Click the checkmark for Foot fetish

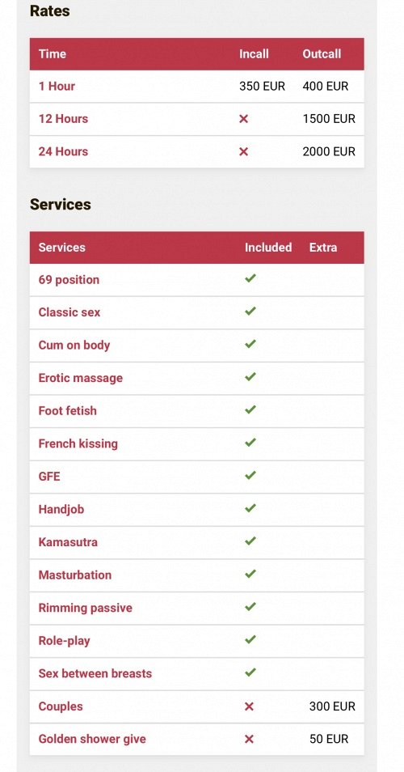coord(250,409)
